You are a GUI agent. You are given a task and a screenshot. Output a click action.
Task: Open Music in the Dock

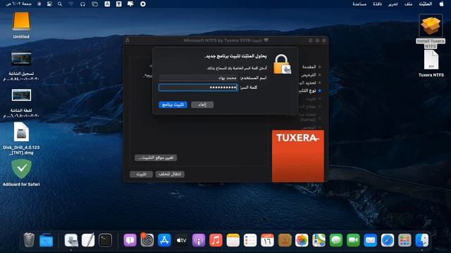(x=216, y=240)
